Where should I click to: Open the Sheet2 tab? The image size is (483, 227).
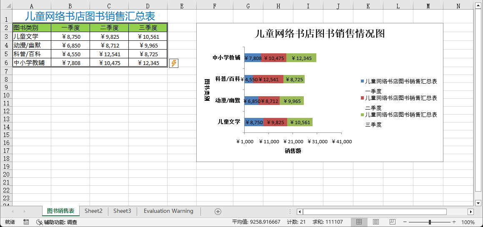[93, 211]
